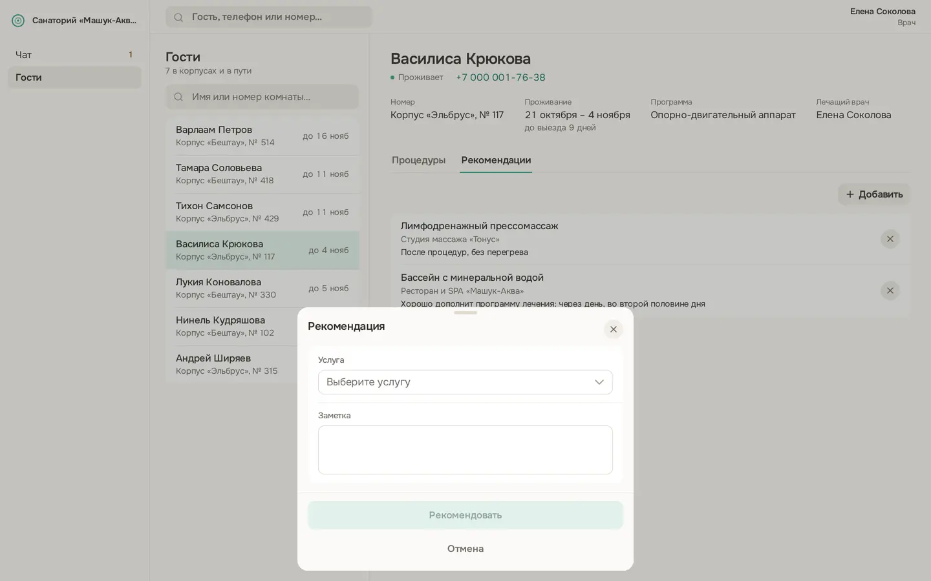Open the Выберите услугу combo box
931x581 pixels.
[465, 382]
